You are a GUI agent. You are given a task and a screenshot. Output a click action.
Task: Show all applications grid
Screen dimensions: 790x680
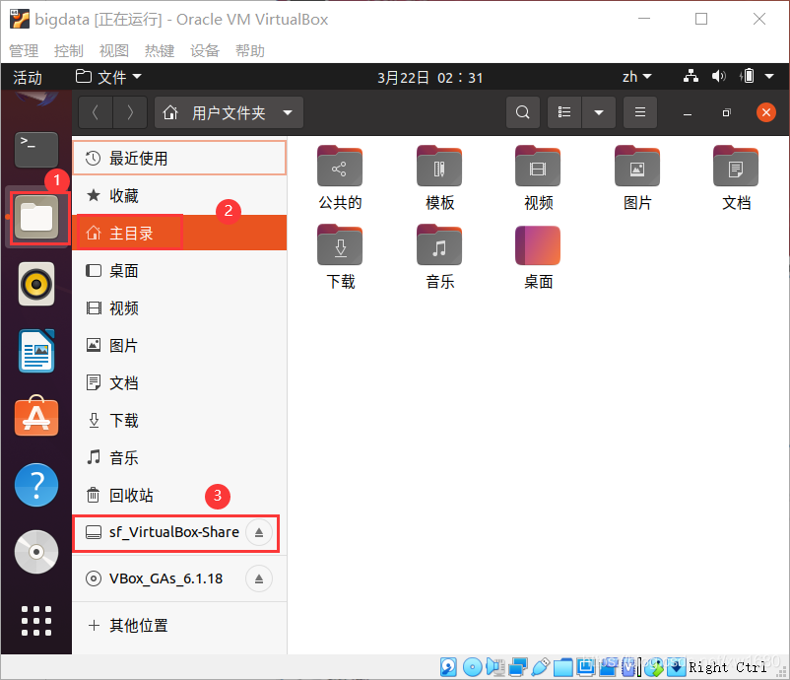36,621
